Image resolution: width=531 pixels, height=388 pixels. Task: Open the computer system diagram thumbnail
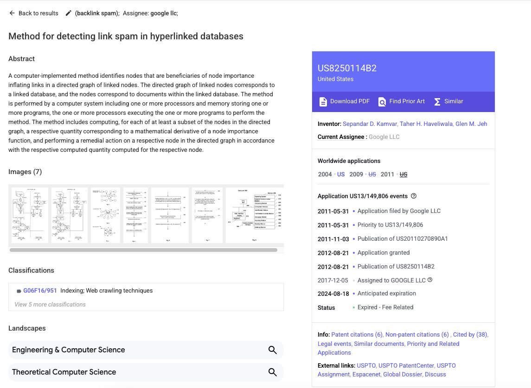click(255, 215)
